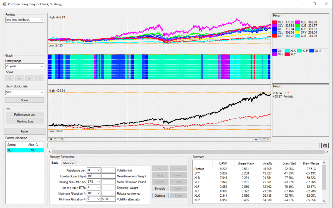
Task: Open the Symbols dialog
Action: (160, 188)
